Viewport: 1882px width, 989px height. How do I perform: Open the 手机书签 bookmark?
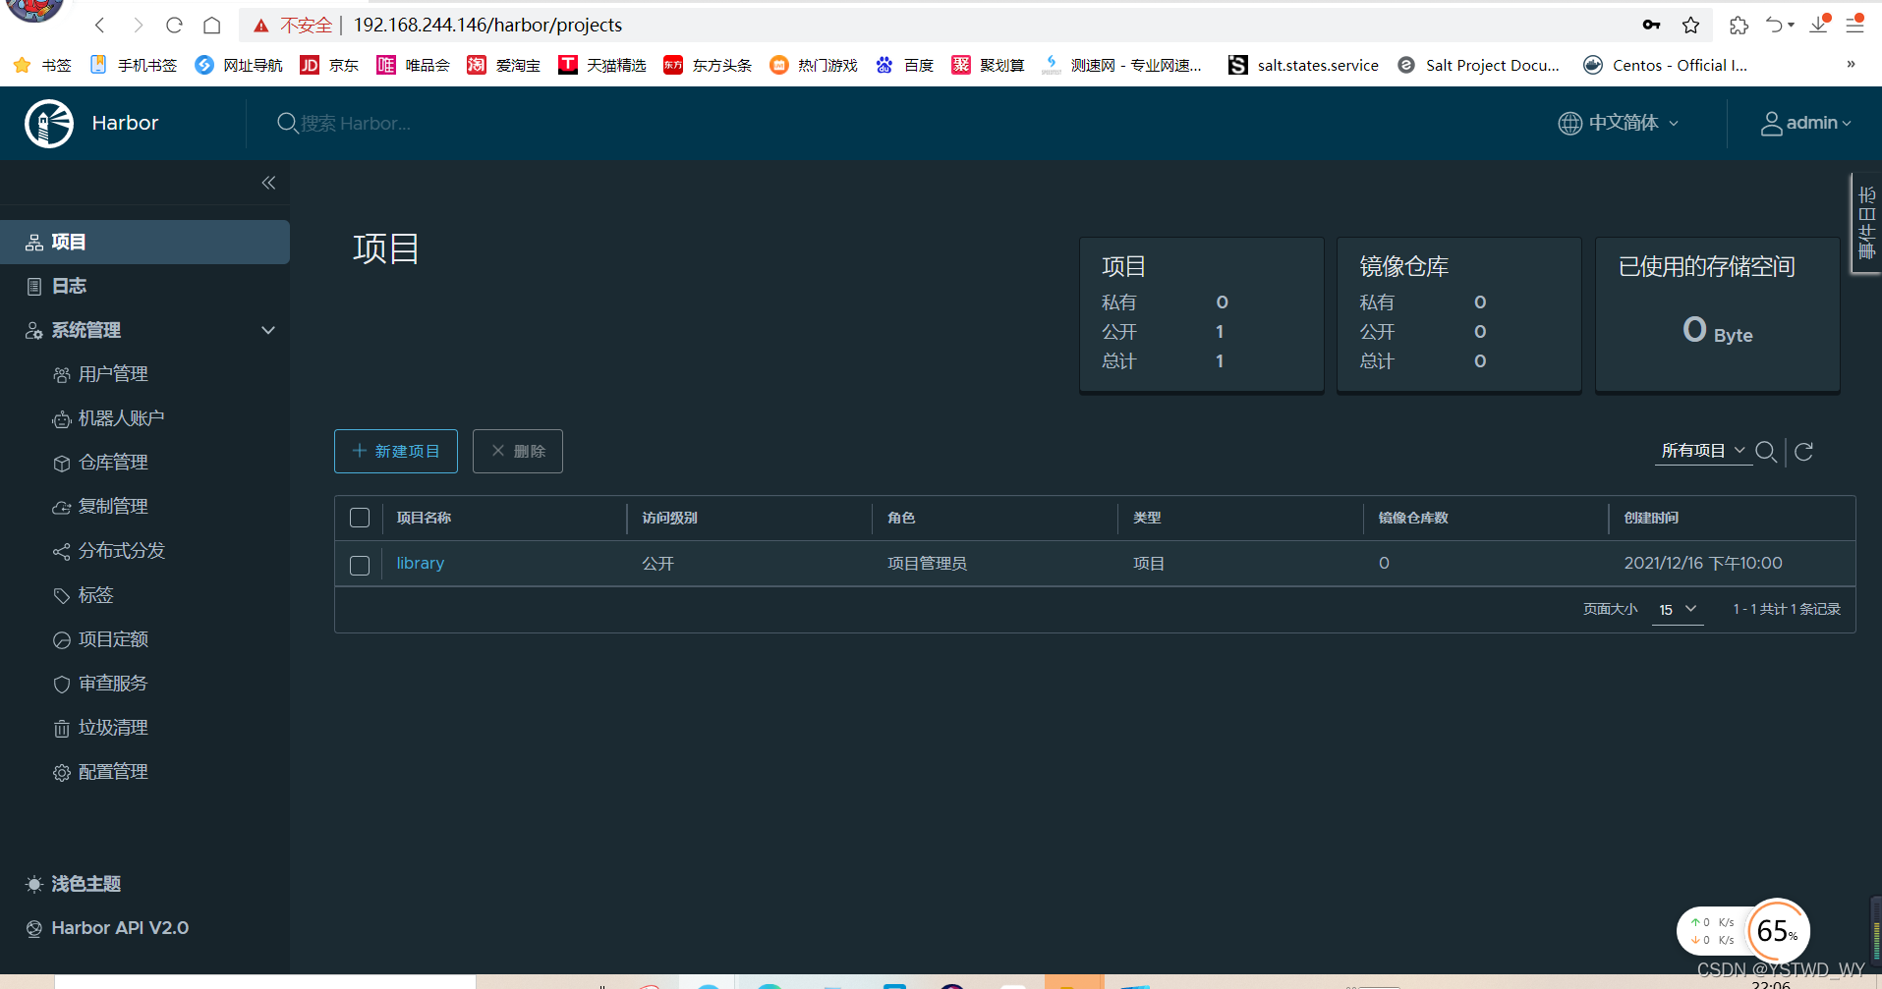point(134,66)
